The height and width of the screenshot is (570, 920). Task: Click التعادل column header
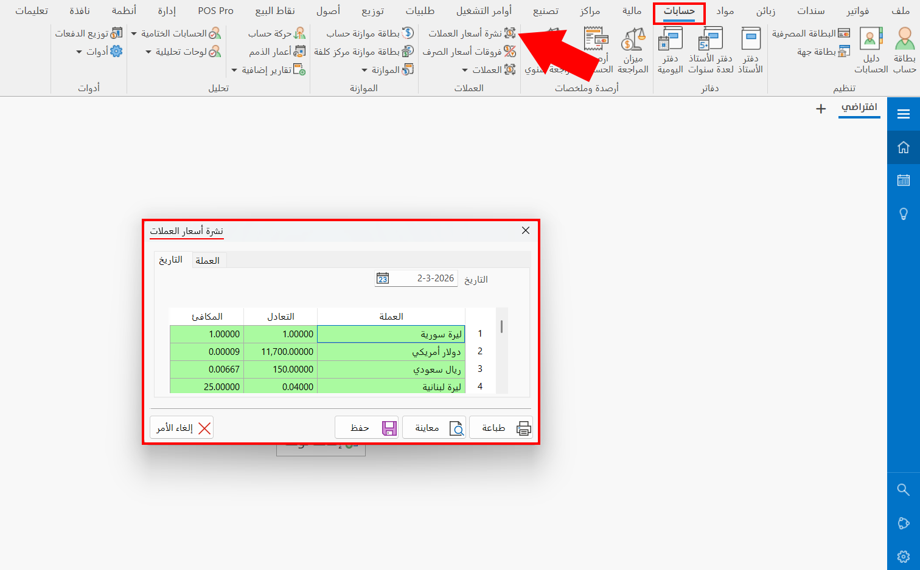pos(281,317)
